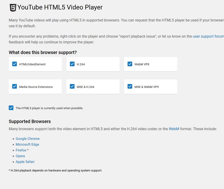Click the 'What does this browser support?' heading
The height and width of the screenshot is (189, 224).
click(43, 52)
